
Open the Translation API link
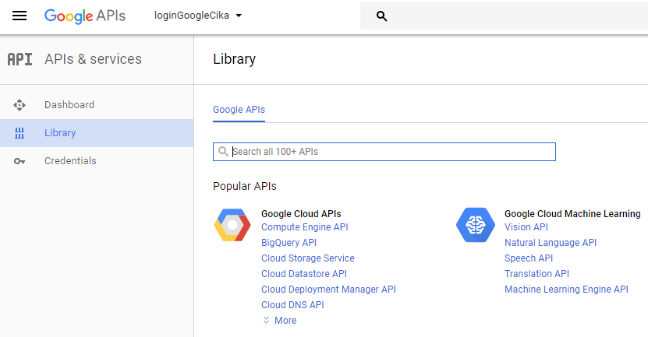536,274
